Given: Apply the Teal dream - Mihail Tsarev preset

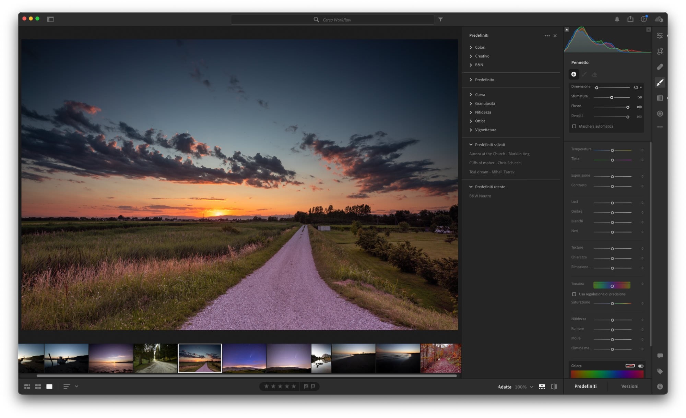Looking at the screenshot, I should (x=492, y=172).
